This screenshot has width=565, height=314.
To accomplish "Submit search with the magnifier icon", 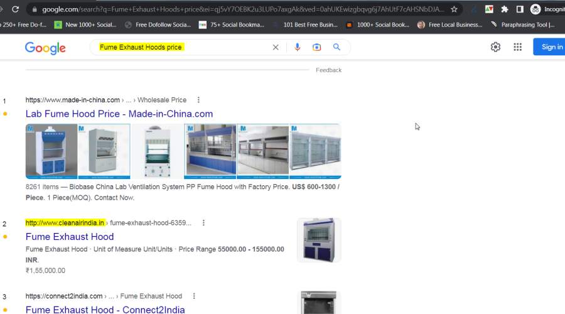I will click(x=336, y=47).
